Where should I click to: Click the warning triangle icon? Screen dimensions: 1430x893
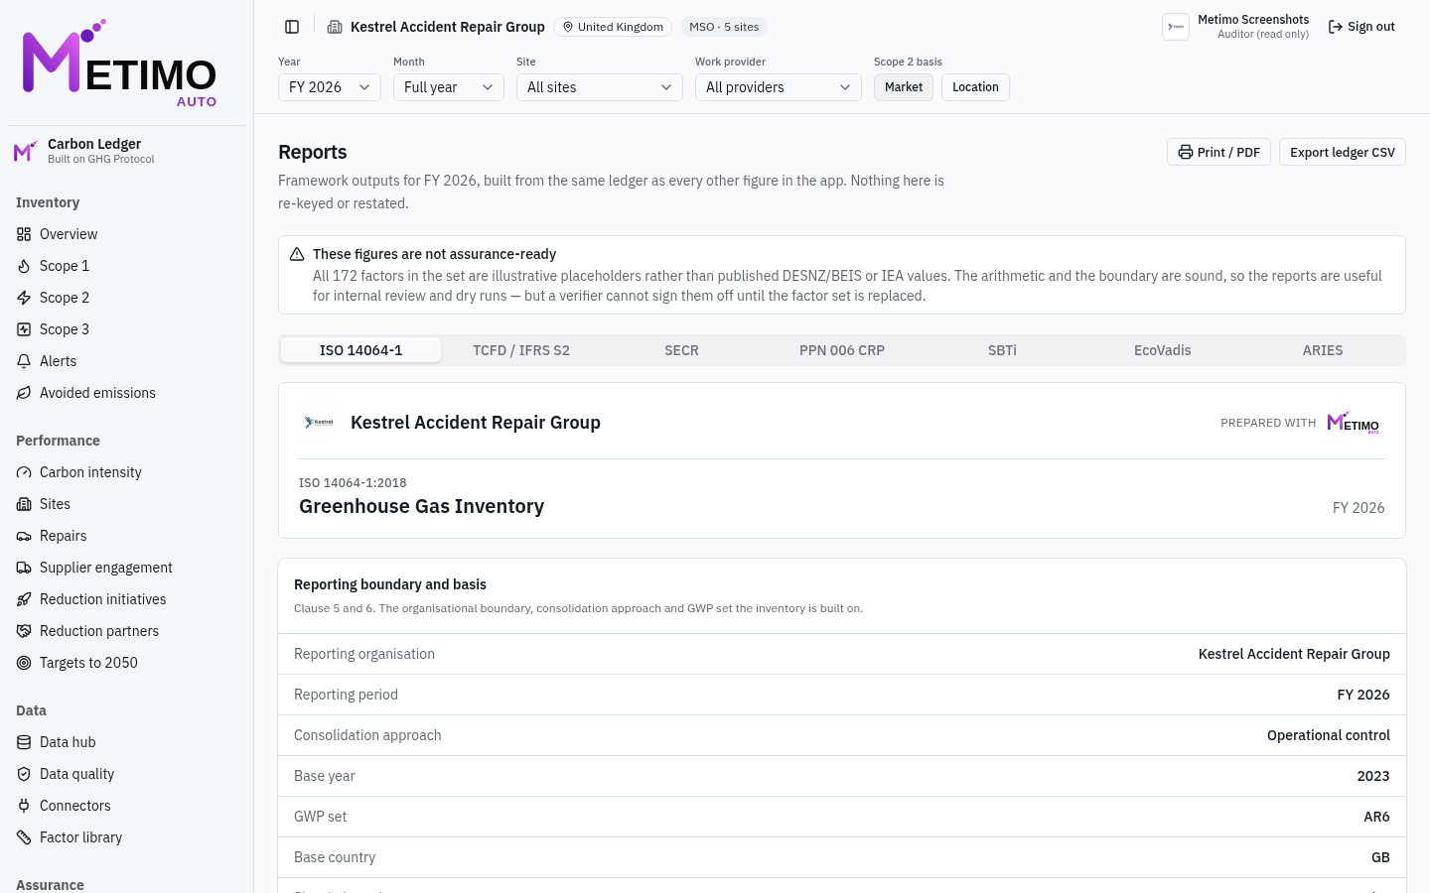coord(297,254)
